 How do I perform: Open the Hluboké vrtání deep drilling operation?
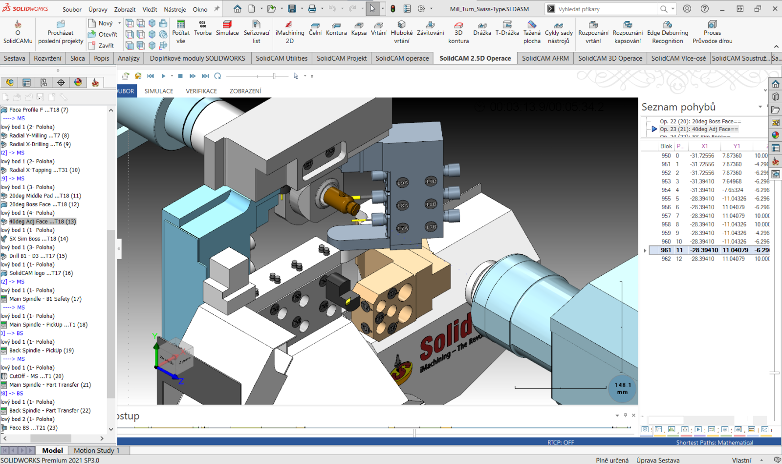pyautogui.click(x=402, y=32)
